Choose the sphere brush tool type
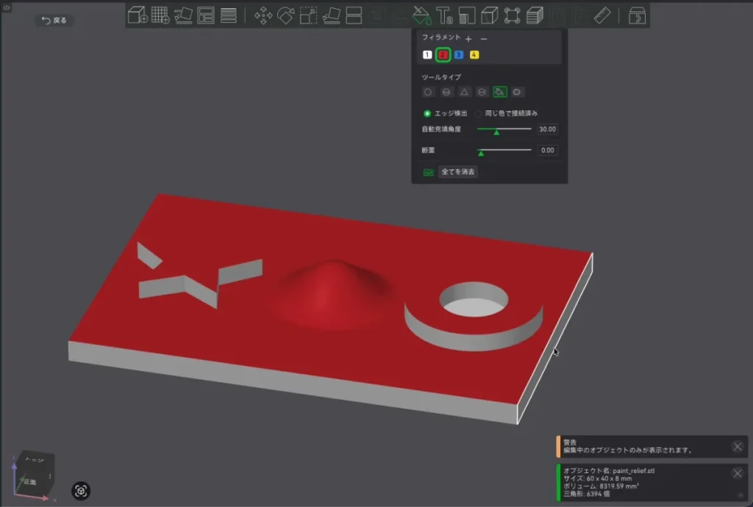 (x=446, y=92)
